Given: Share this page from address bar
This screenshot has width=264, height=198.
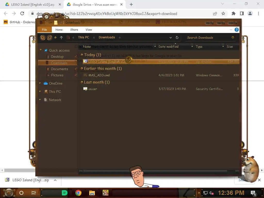Looking at the screenshot, I should [215, 13].
